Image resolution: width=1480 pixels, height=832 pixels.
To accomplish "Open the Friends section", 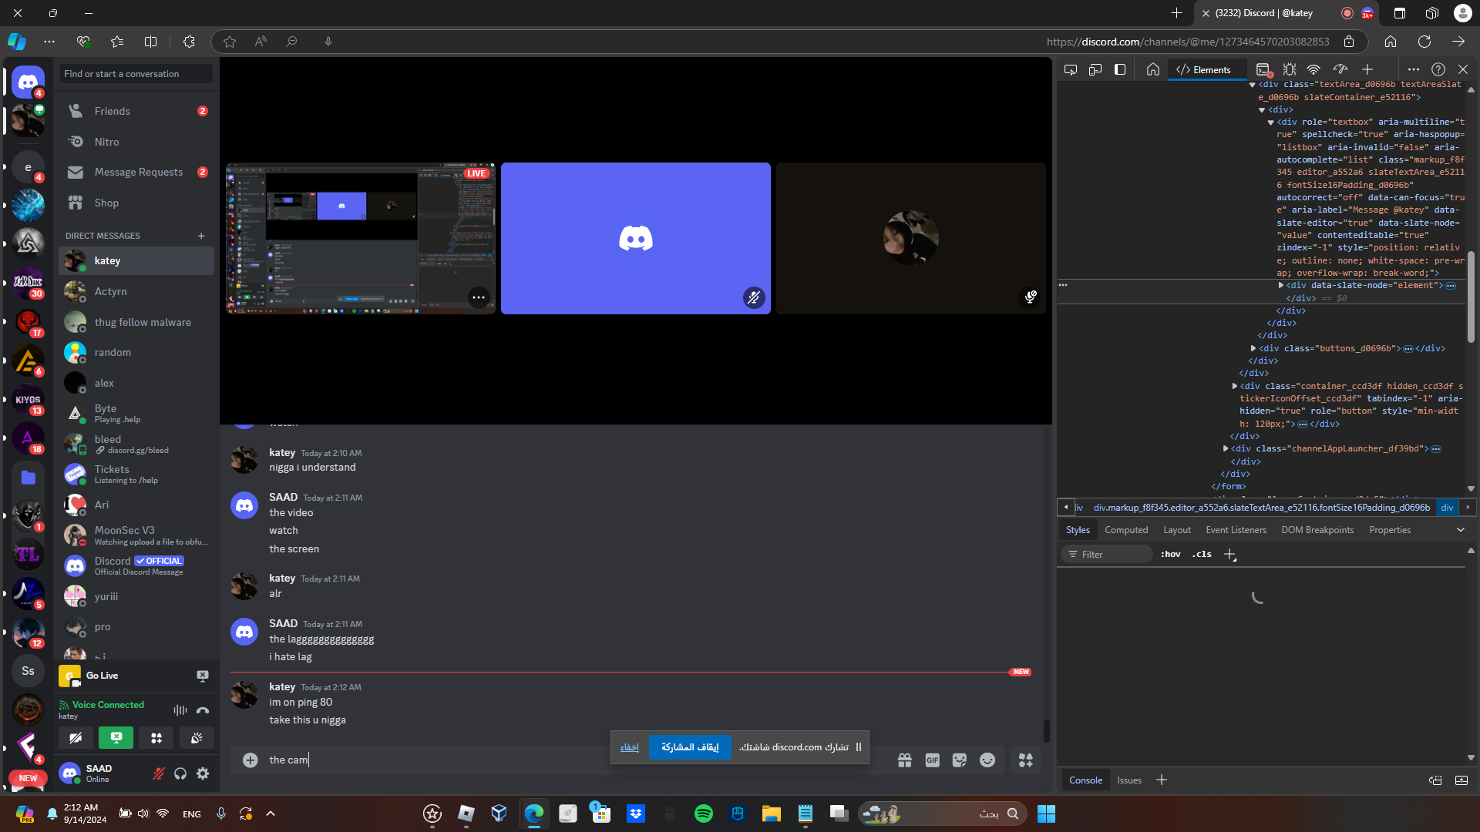I will pyautogui.click(x=136, y=111).
